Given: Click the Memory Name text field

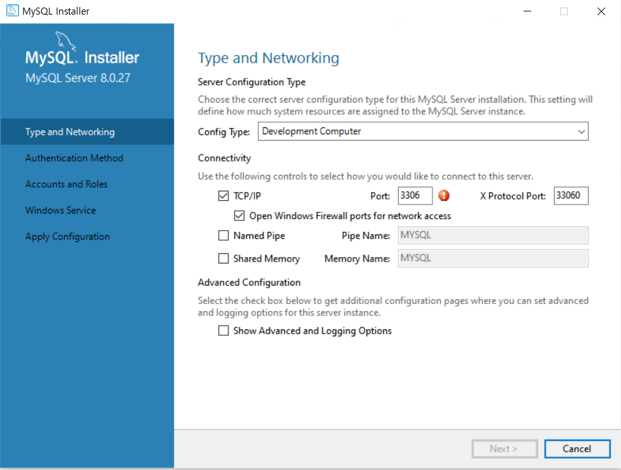Looking at the screenshot, I should 493,258.
